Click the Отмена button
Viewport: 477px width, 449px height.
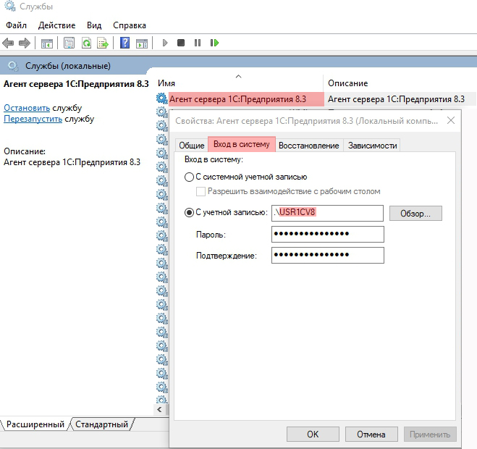(x=371, y=434)
